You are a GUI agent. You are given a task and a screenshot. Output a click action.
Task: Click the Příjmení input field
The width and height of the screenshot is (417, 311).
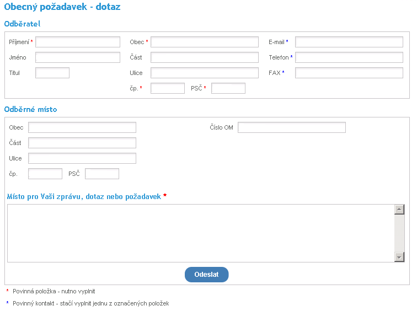pos(78,42)
